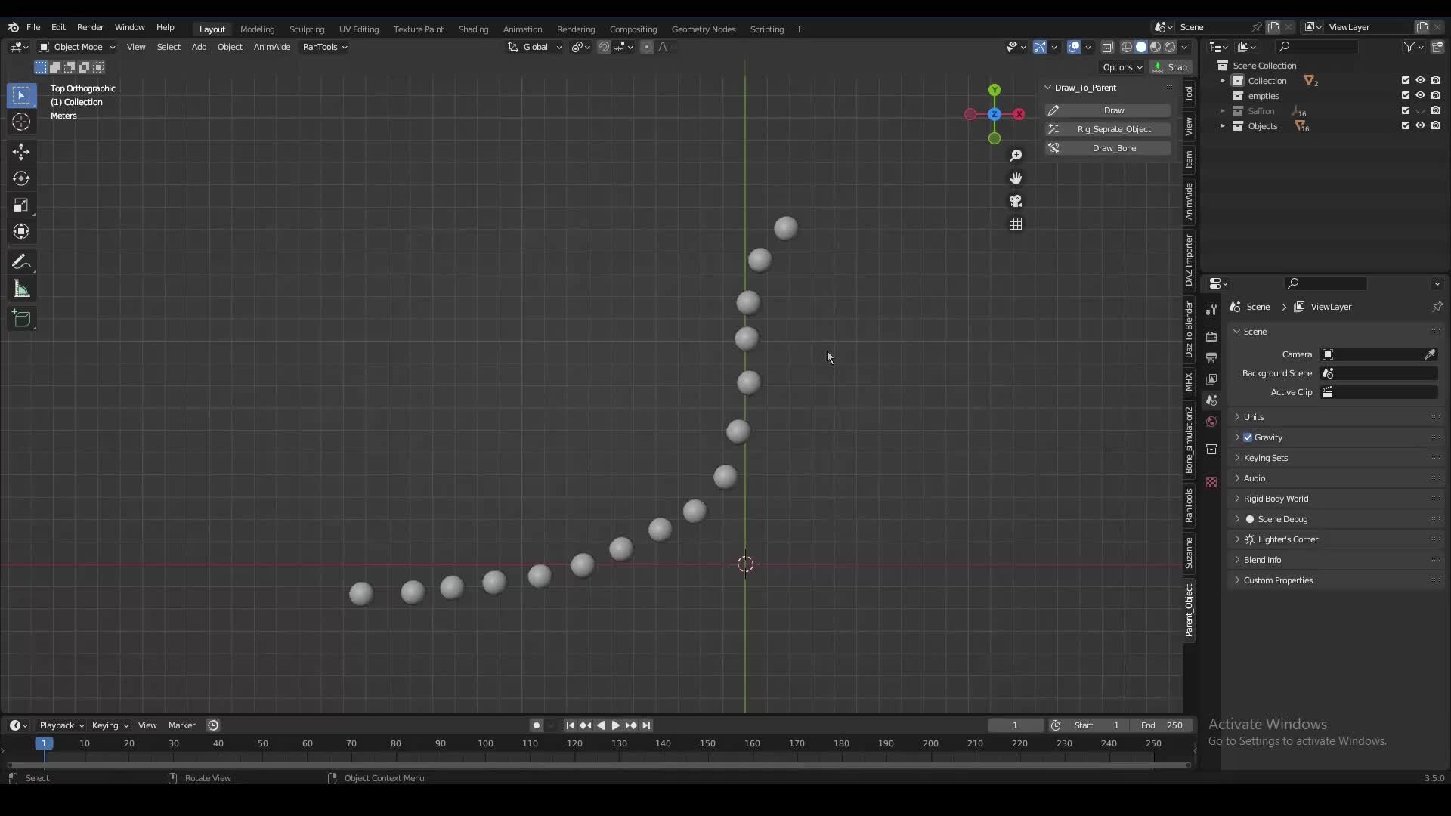Select the Scale tool

pyautogui.click(x=21, y=205)
